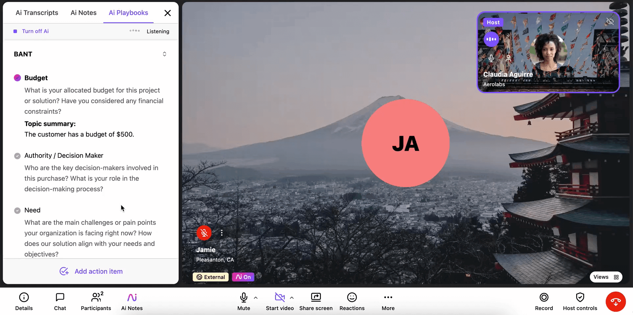Share your screen

tap(316, 301)
